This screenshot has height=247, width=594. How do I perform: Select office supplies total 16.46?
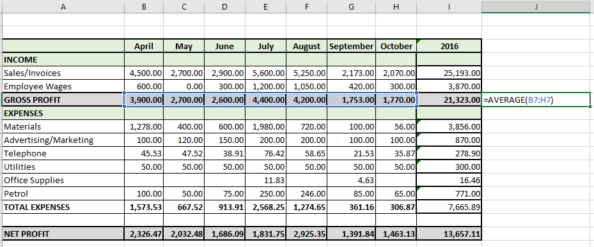click(449, 180)
